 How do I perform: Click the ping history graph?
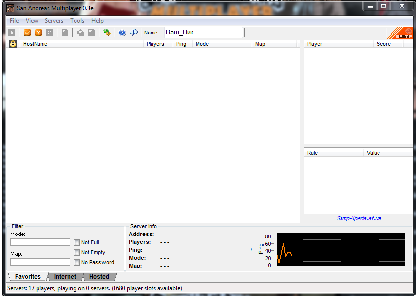tap(341, 249)
